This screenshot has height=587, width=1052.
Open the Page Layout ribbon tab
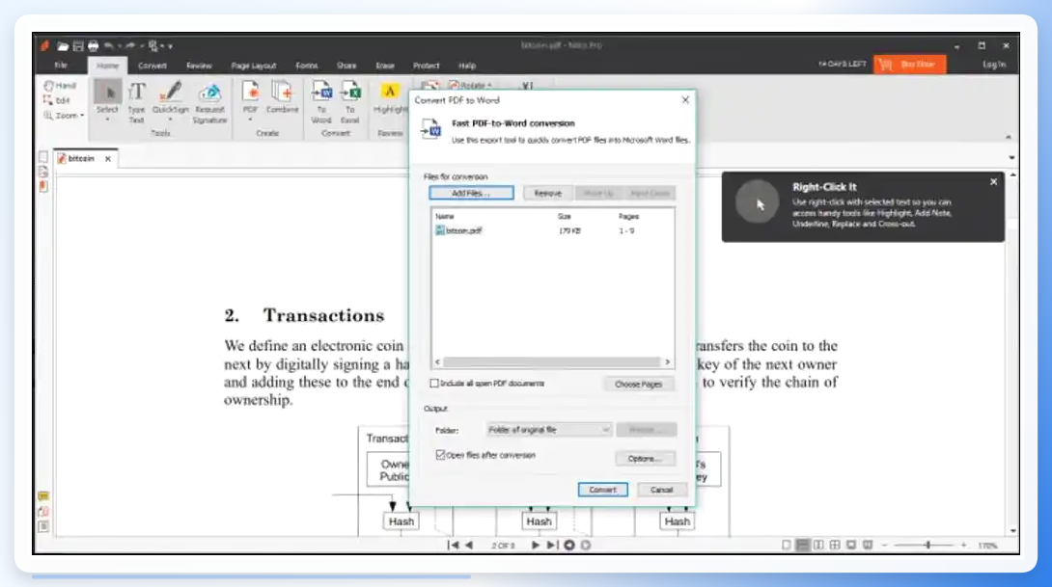coord(254,66)
